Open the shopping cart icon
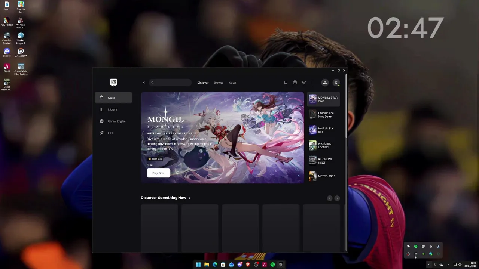This screenshot has width=479, height=269. click(x=304, y=83)
